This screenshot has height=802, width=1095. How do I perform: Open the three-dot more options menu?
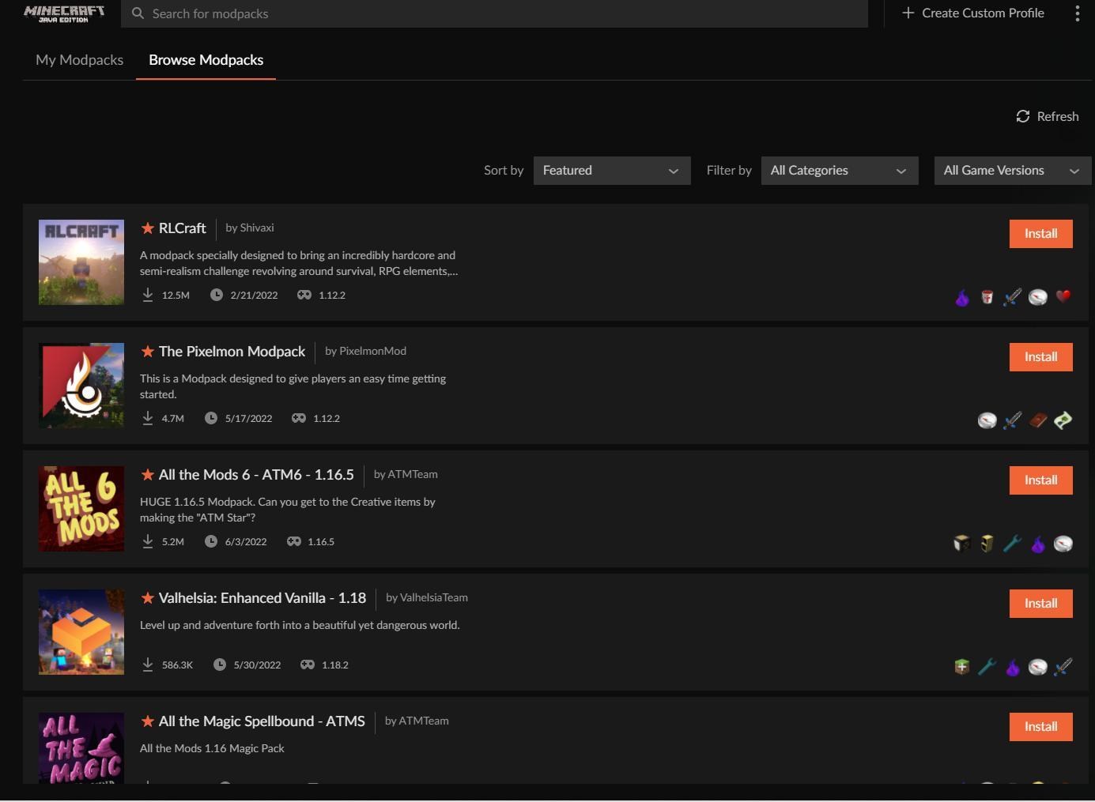click(1077, 13)
